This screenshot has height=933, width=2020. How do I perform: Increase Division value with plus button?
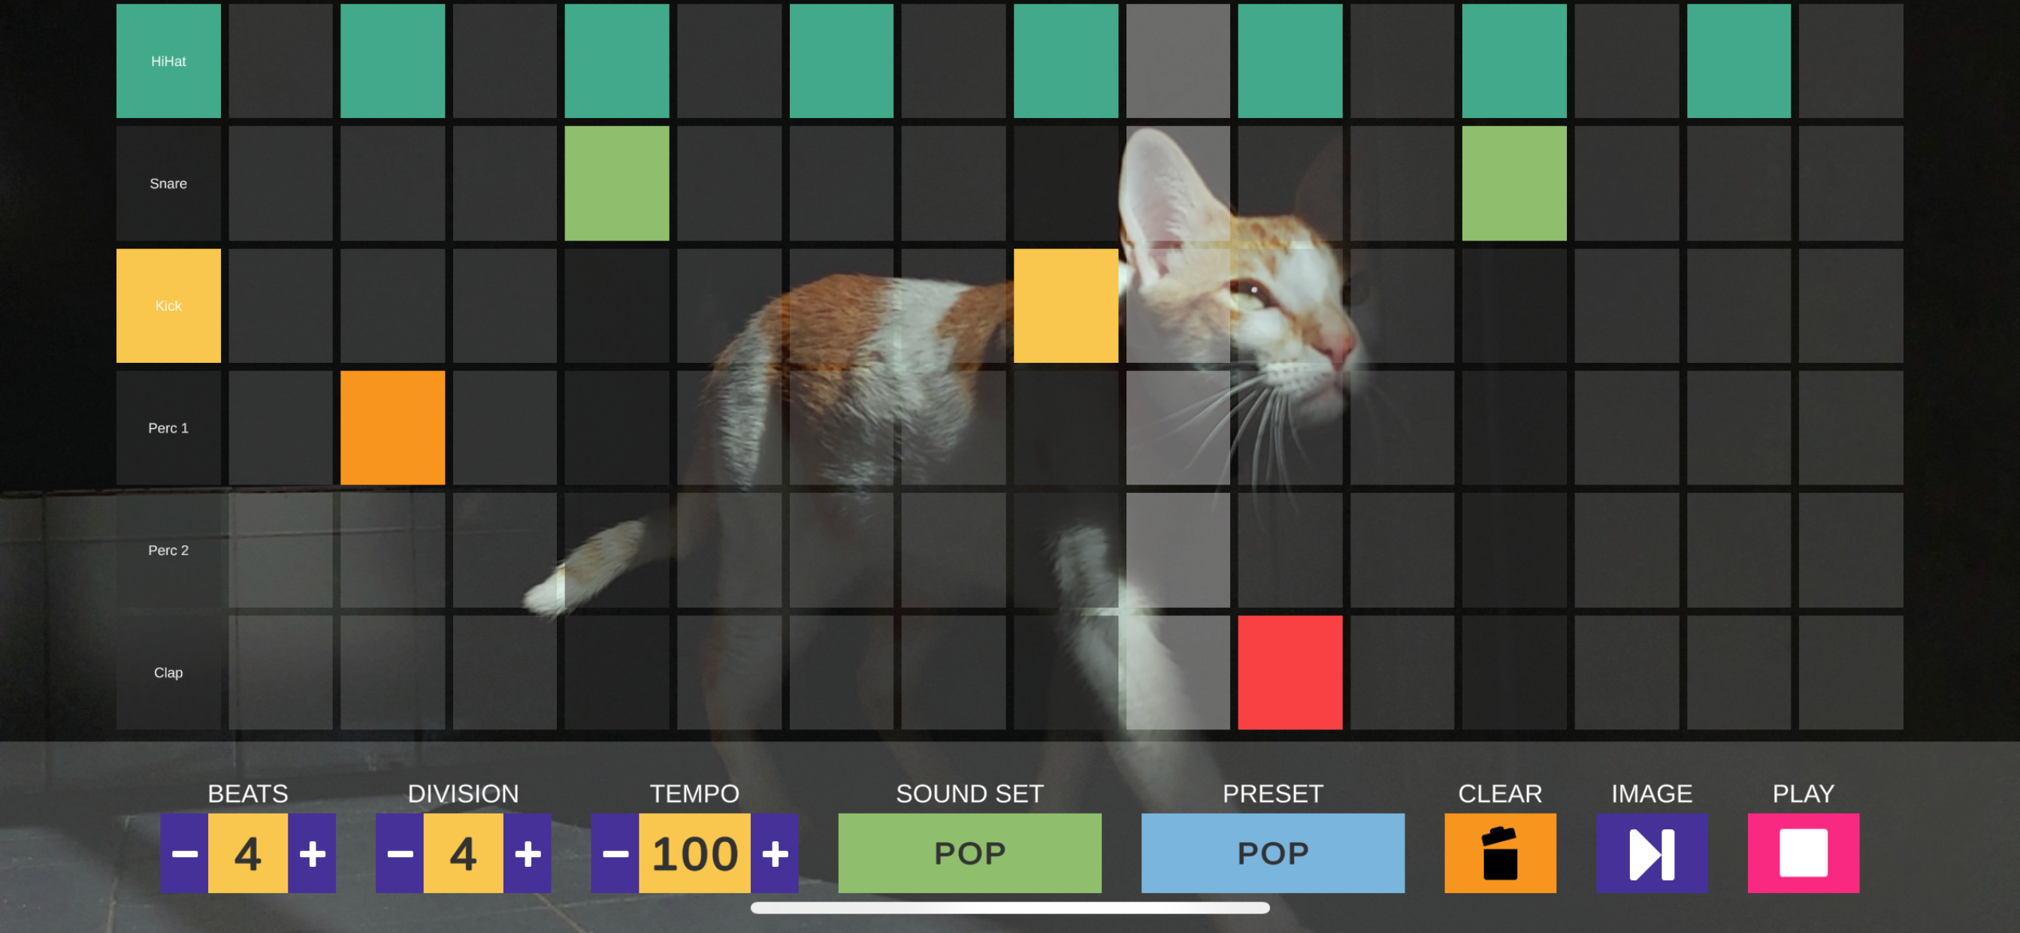(527, 852)
